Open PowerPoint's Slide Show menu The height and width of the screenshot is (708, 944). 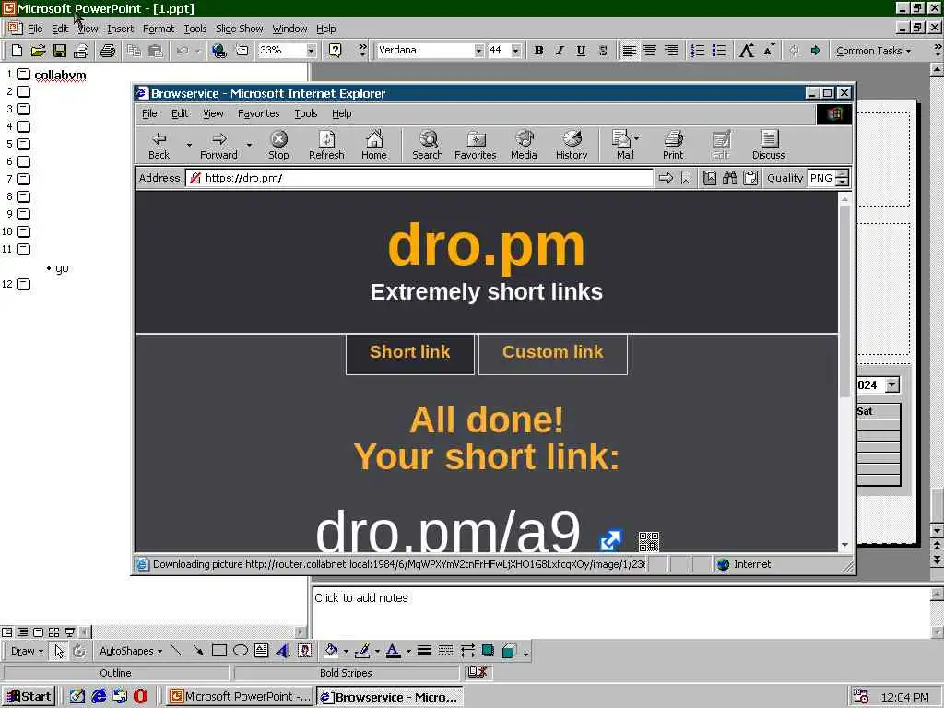pos(239,29)
